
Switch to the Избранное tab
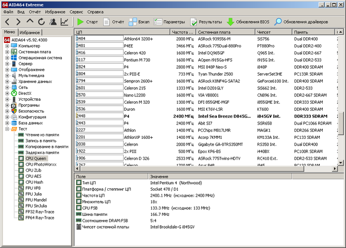tap(30, 32)
